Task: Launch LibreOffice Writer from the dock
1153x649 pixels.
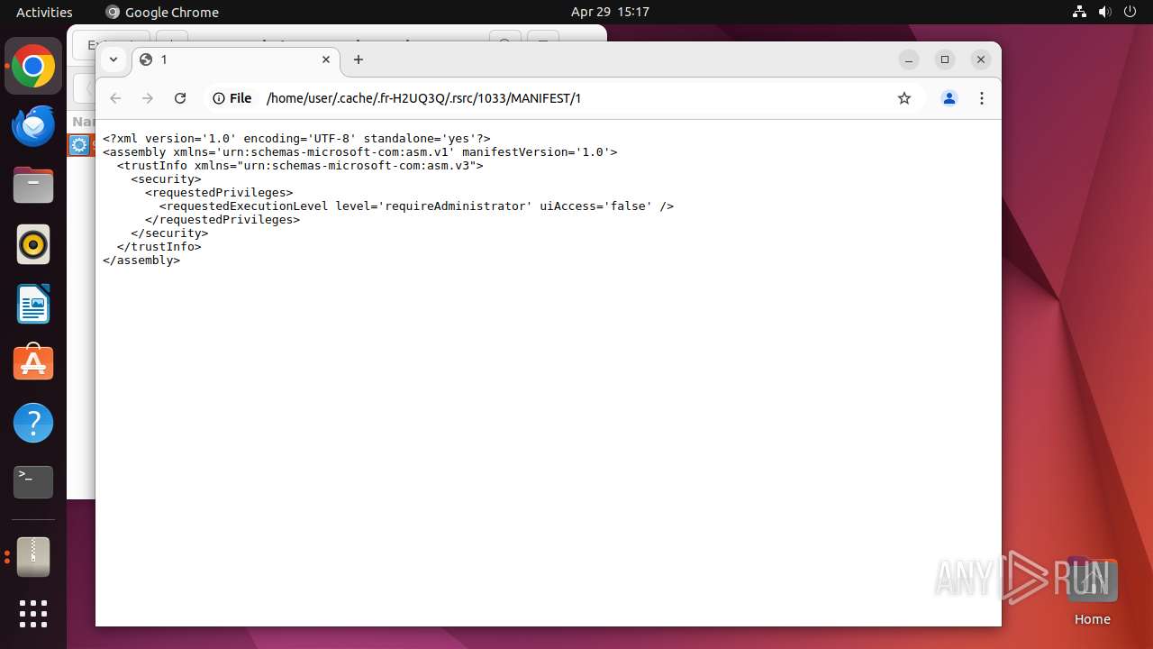Action: coord(33,305)
